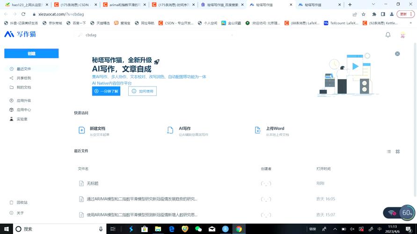This screenshot has height=234, width=417.
Task: Toggle browser side panel
Action: pyautogui.click(x=383, y=14)
